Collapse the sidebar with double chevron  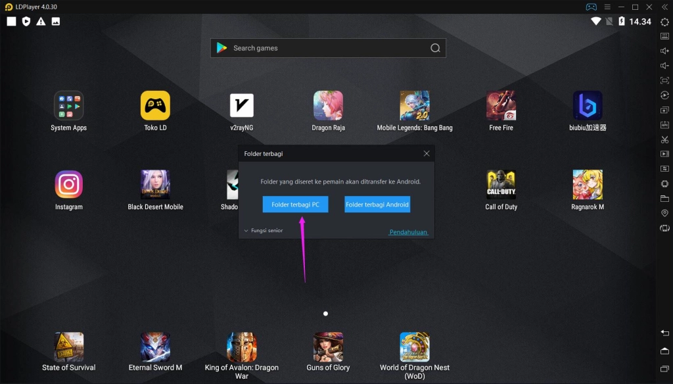click(664, 7)
